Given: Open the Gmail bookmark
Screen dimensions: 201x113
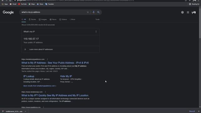Looking at the screenshot, I should coord(13,4).
